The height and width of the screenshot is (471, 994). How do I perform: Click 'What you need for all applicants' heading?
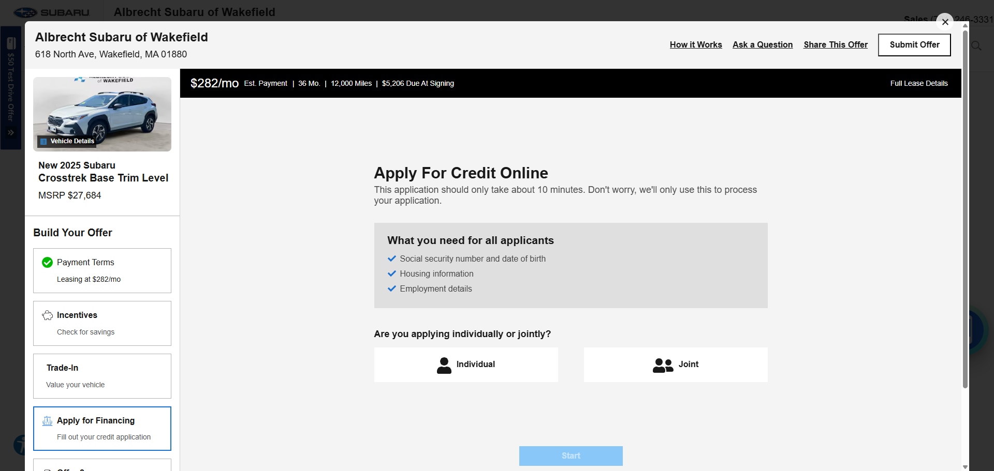point(470,240)
